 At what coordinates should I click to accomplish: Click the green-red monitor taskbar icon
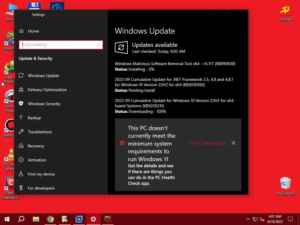[108, 219]
